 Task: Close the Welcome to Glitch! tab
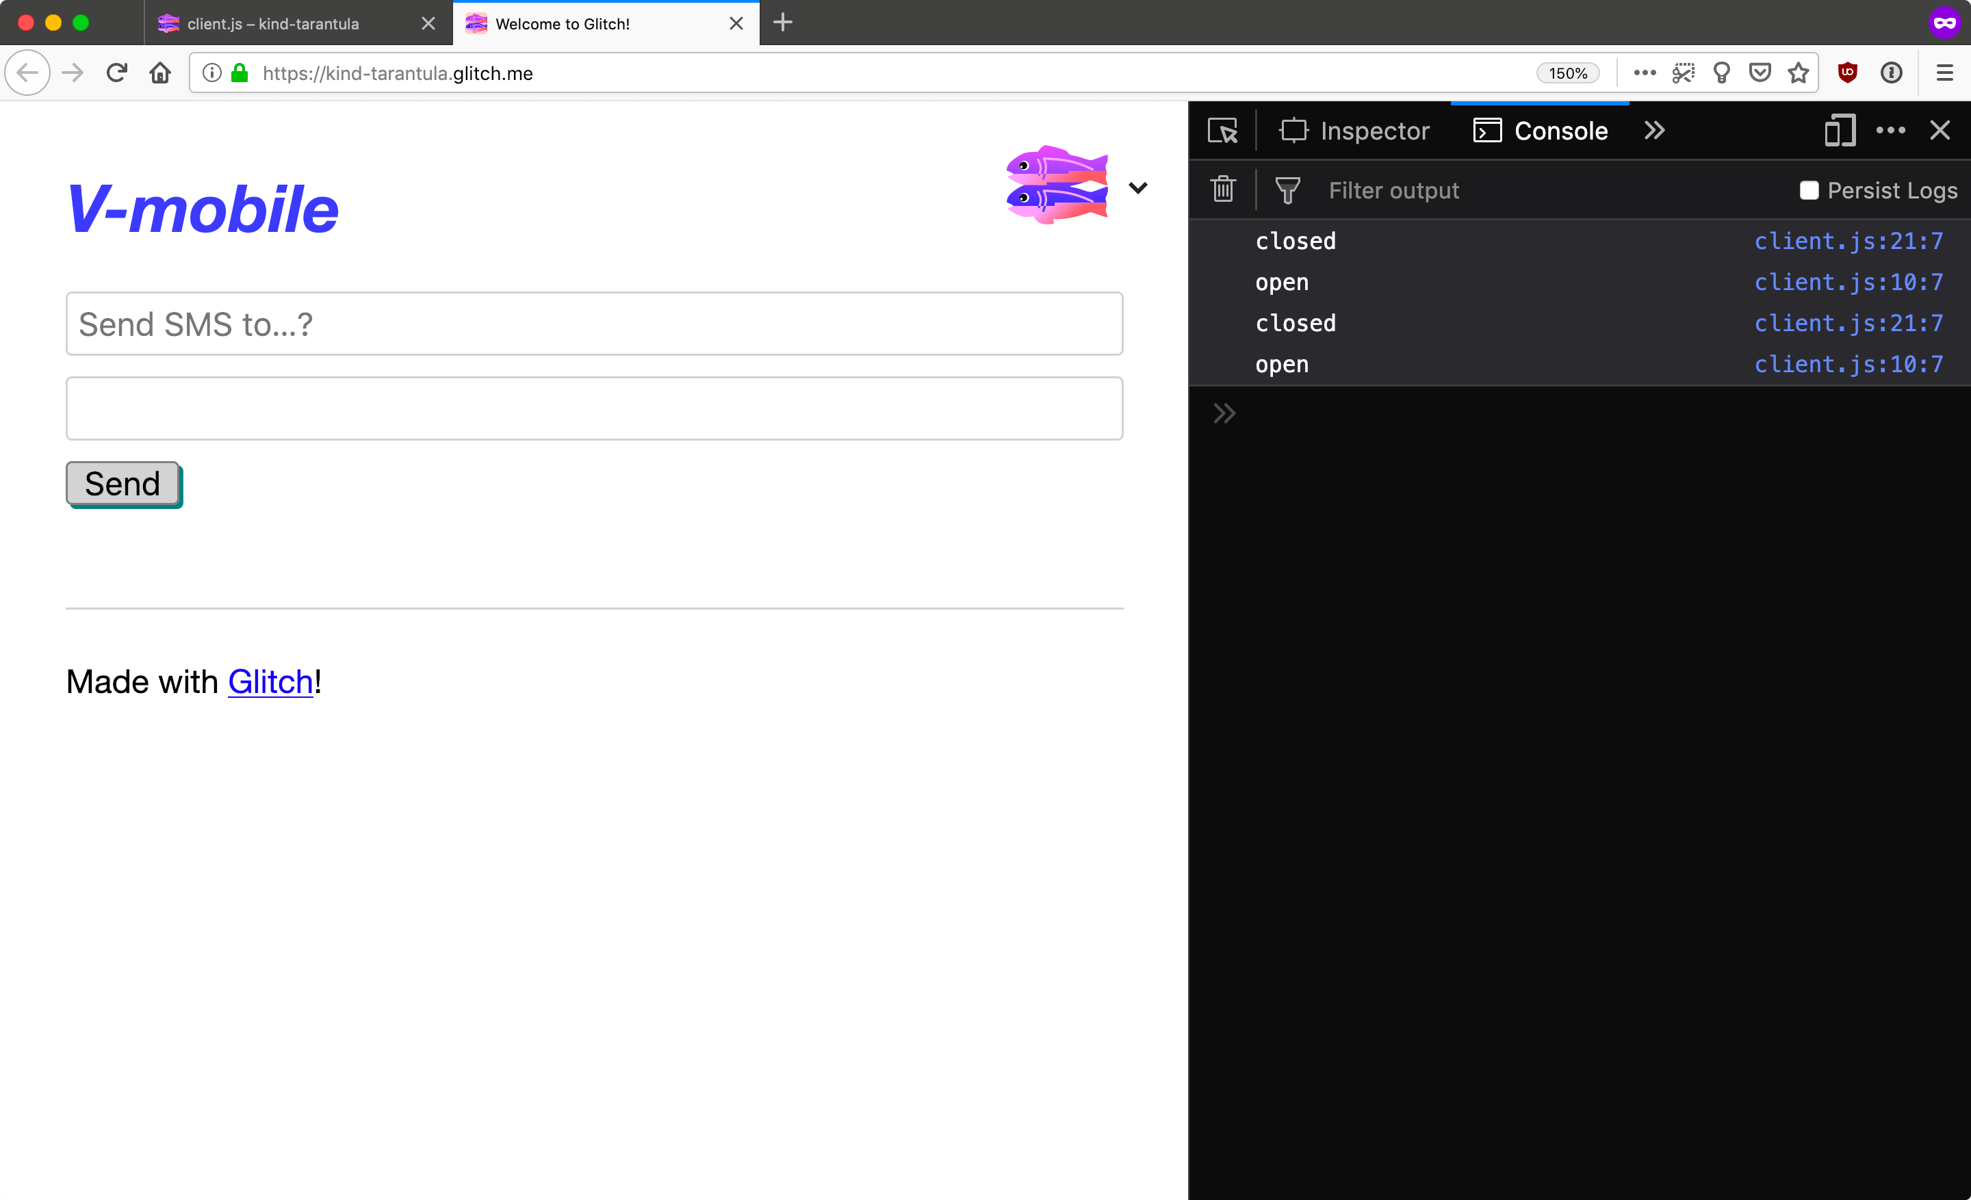[736, 23]
